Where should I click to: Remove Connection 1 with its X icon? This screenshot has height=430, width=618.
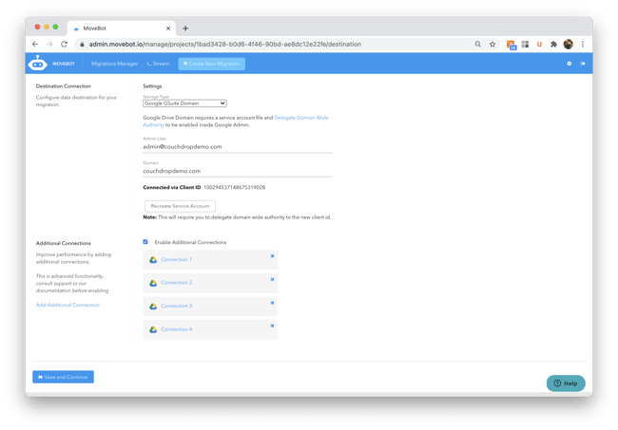pyautogui.click(x=272, y=256)
